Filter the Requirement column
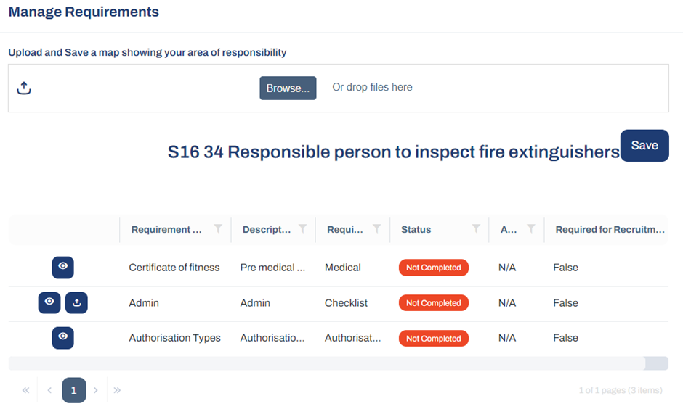 point(218,228)
